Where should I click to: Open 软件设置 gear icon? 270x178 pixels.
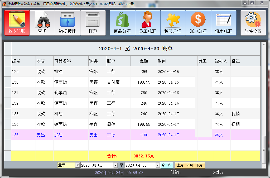[253, 23]
